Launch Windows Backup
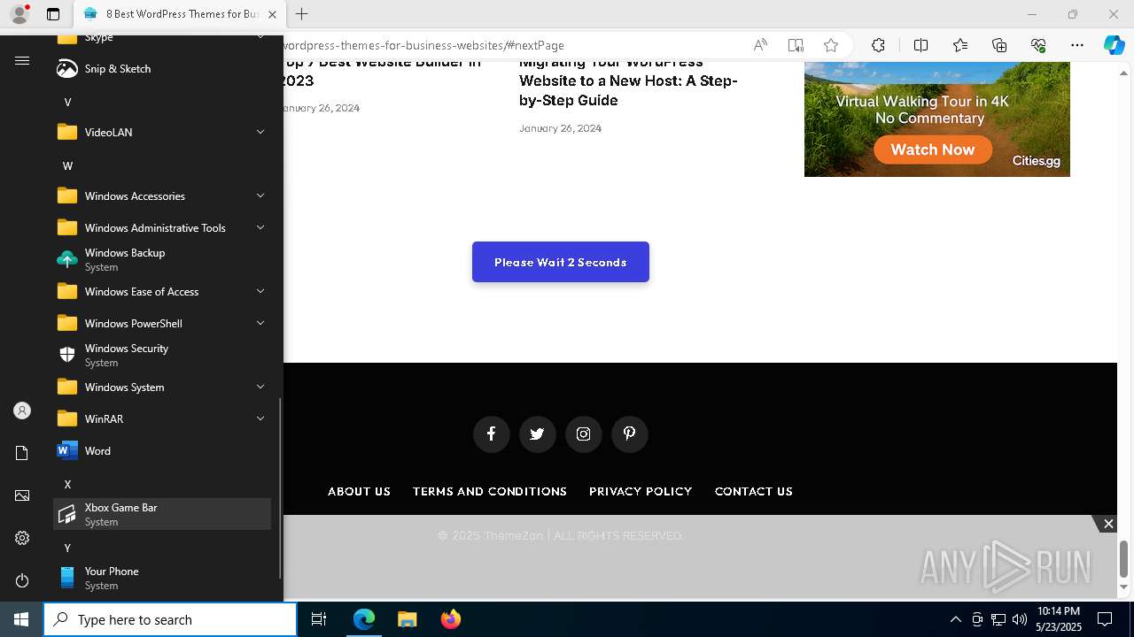 pos(162,259)
